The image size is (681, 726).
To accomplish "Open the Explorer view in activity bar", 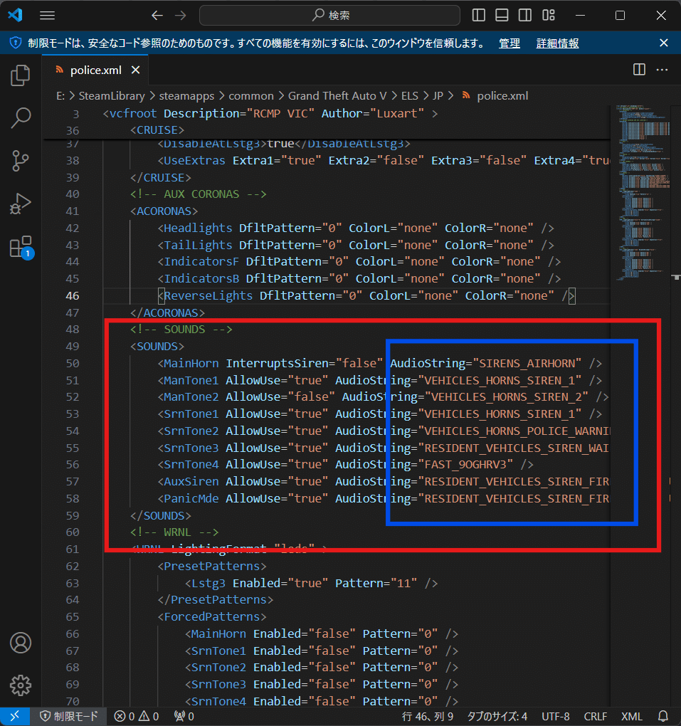I will tap(21, 75).
